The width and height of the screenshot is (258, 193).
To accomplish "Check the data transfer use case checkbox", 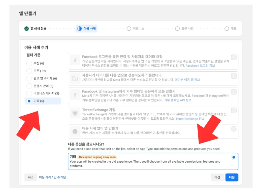I will coord(234,76).
